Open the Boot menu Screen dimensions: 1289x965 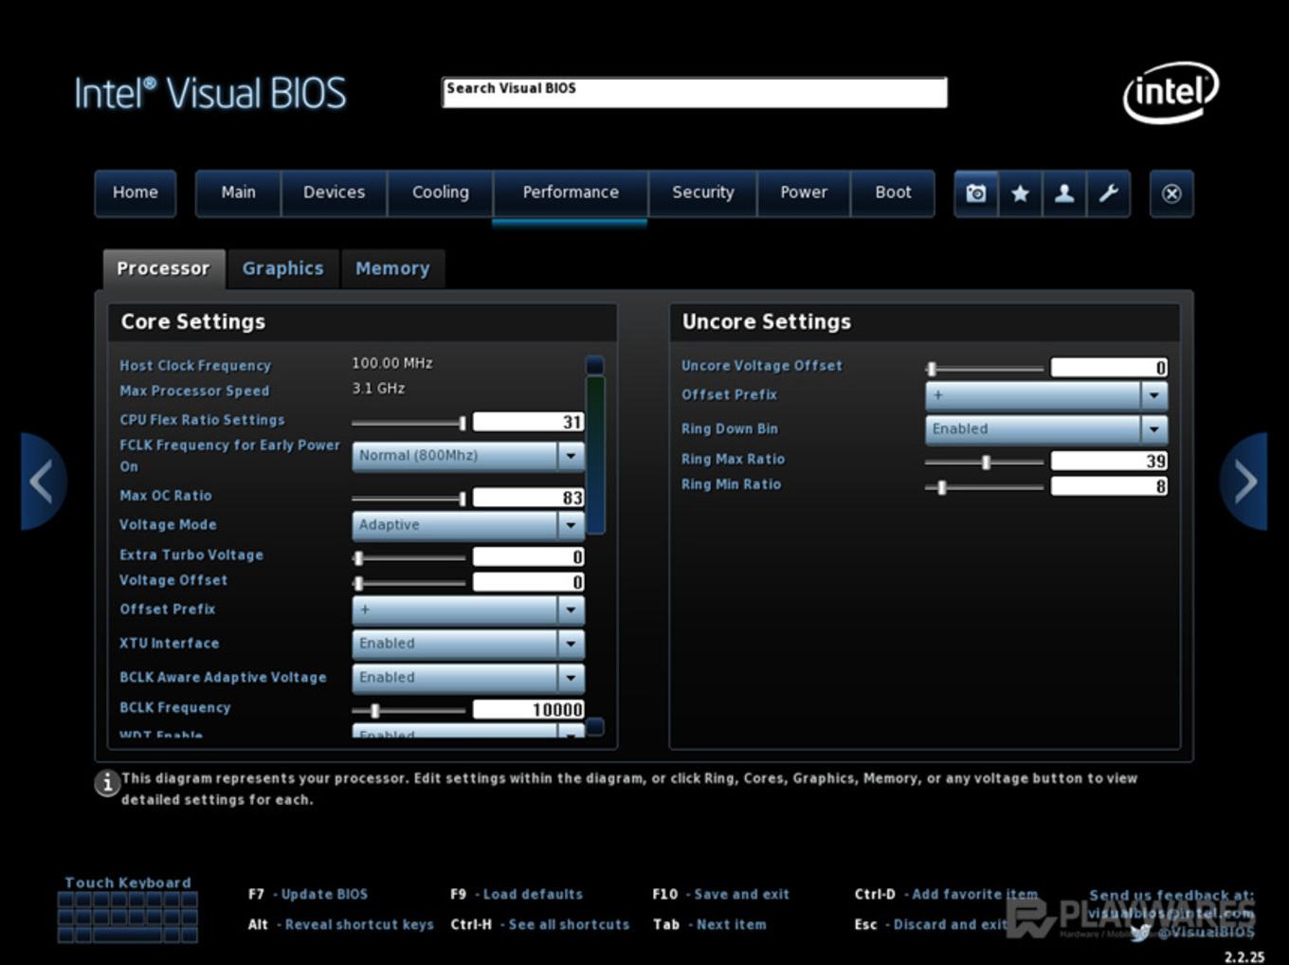coord(893,192)
